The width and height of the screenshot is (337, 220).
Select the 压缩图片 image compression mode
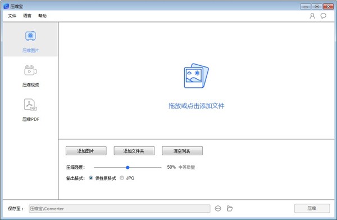30,39
